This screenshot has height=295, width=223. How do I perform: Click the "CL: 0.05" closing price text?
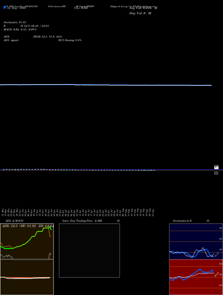click(81, 8)
